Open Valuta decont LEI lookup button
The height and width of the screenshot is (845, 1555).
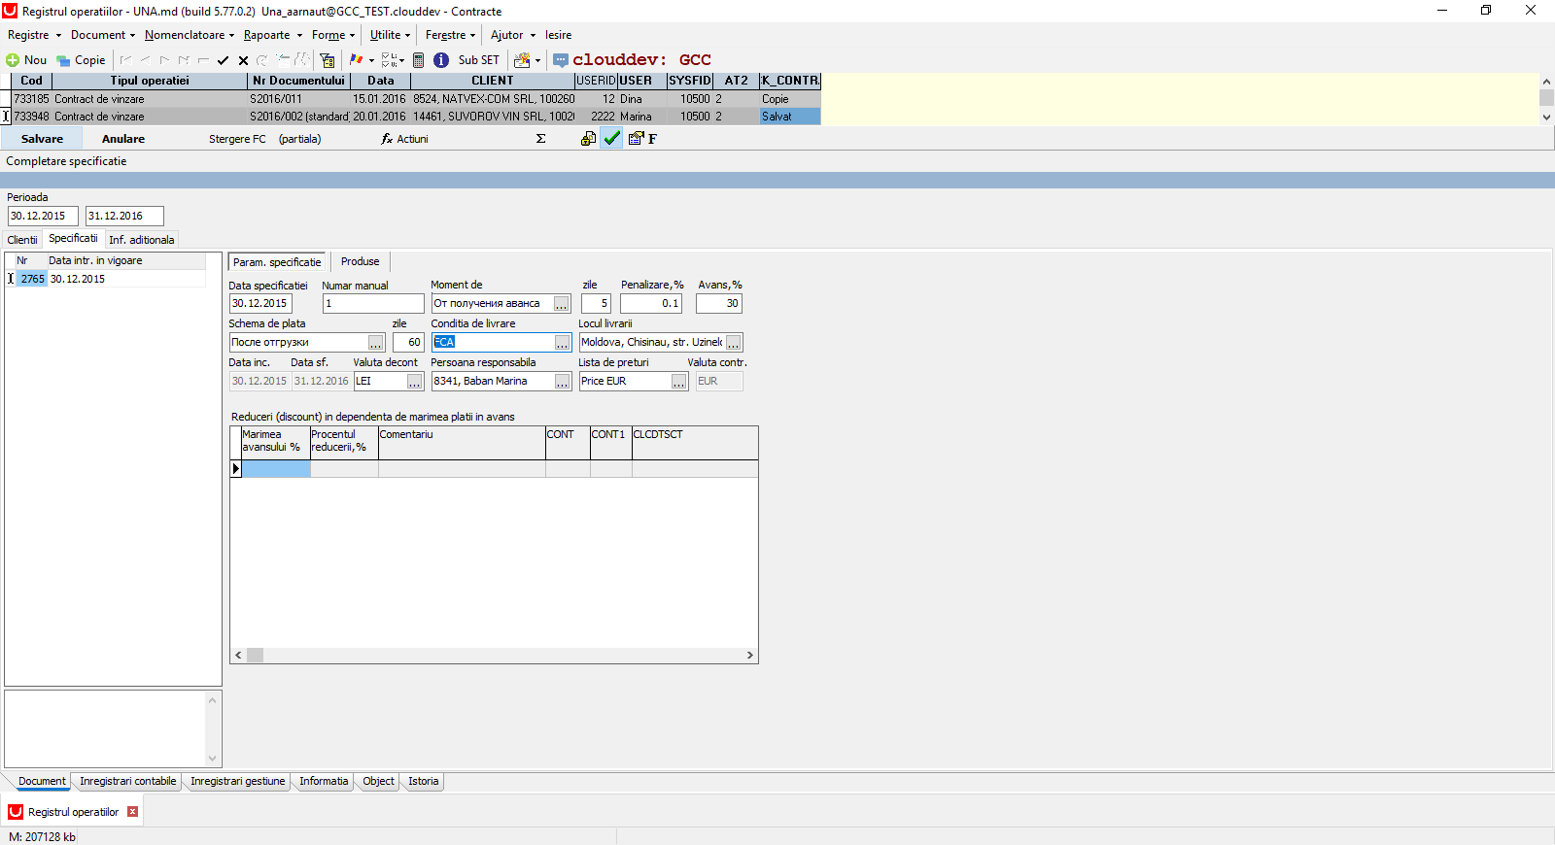pos(414,382)
